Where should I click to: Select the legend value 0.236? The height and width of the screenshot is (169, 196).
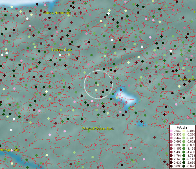click(x=177, y=134)
